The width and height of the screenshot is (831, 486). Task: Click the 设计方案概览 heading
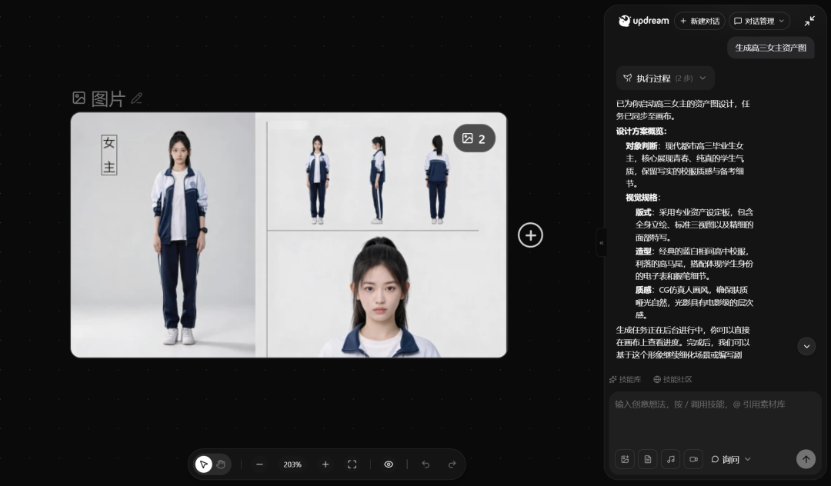(641, 131)
